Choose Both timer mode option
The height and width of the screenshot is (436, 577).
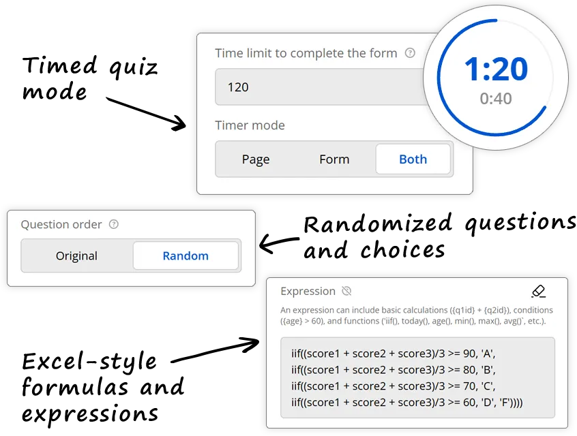(413, 159)
